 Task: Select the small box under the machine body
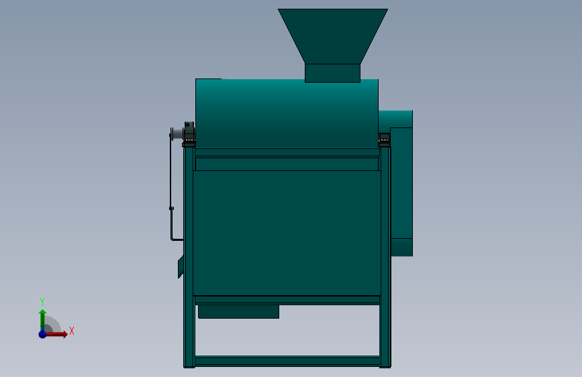238,311
